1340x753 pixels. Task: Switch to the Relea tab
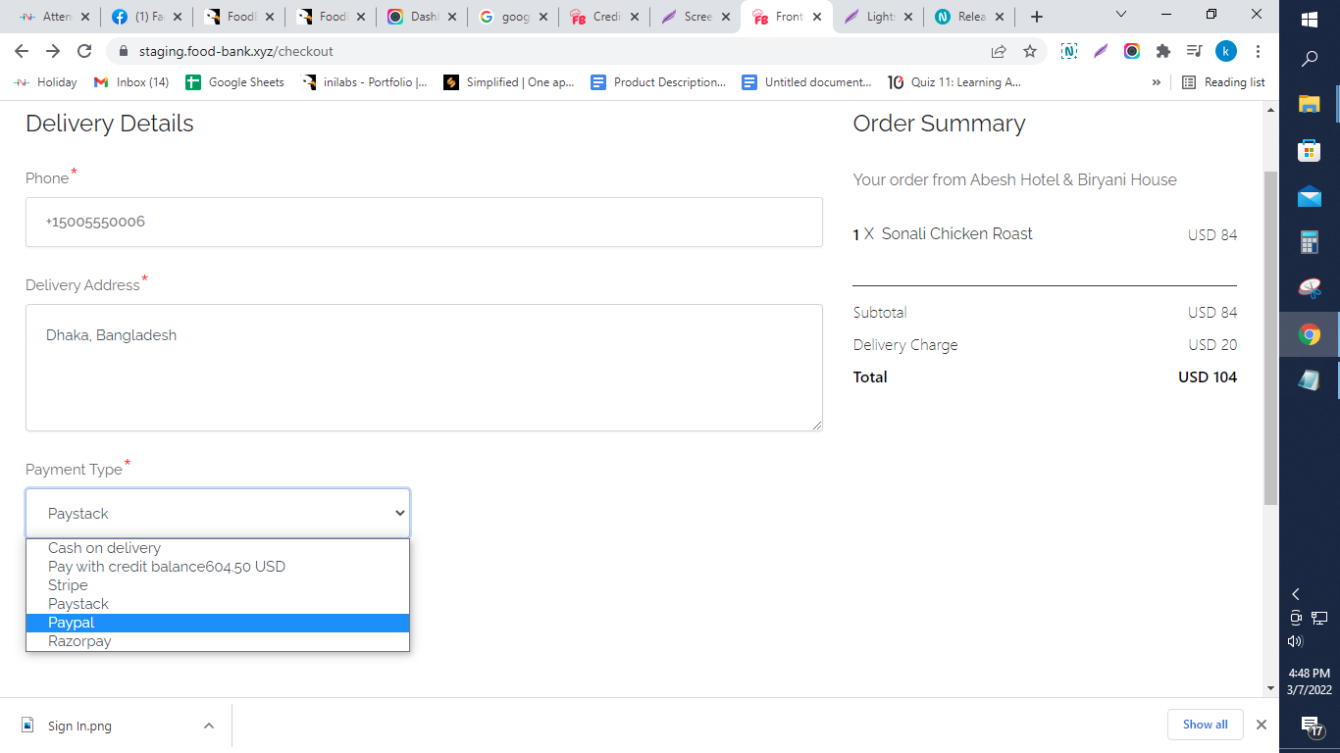970,17
